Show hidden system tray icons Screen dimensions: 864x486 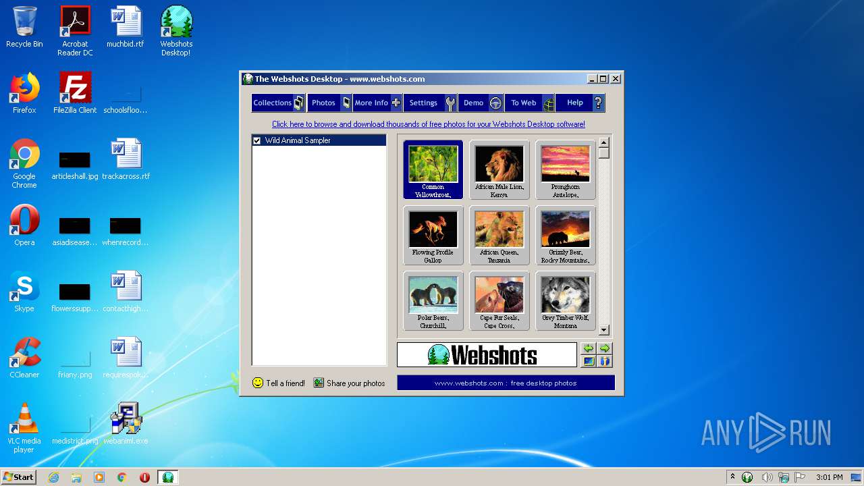pos(732,477)
